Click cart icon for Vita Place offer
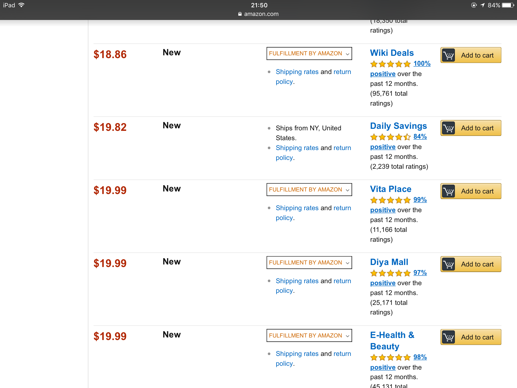Screen dimensions: 517x388 pyautogui.click(x=448, y=191)
